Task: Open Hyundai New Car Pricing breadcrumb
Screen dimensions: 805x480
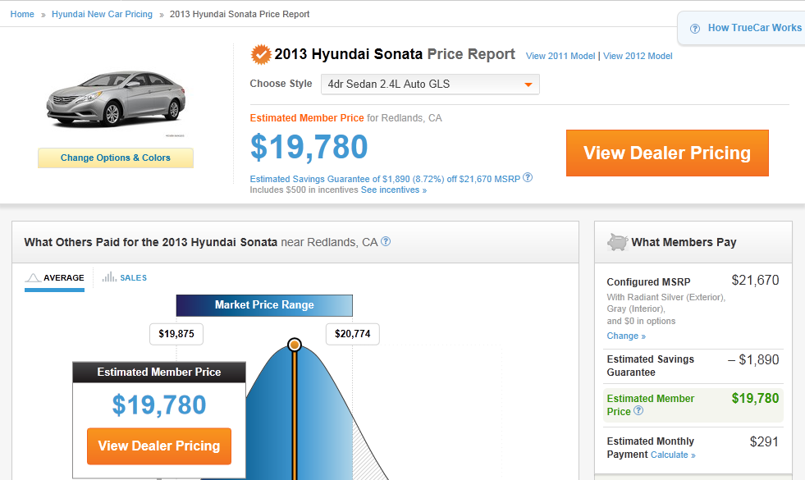Action: pyautogui.click(x=103, y=14)
